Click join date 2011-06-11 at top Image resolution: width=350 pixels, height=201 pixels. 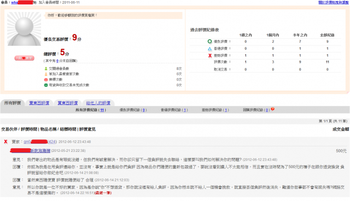tap(71, 2)
